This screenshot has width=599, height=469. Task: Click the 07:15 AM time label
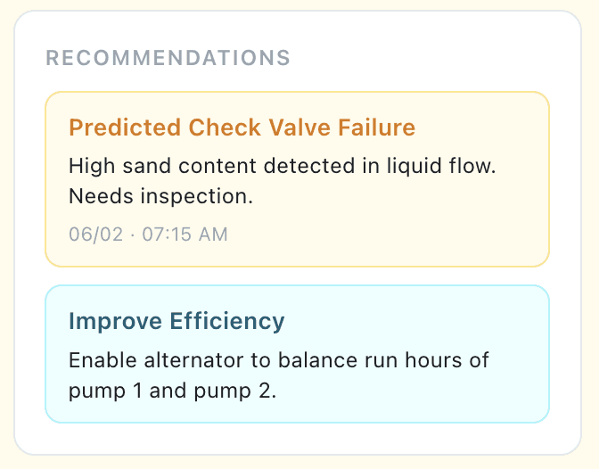(185, 234)
